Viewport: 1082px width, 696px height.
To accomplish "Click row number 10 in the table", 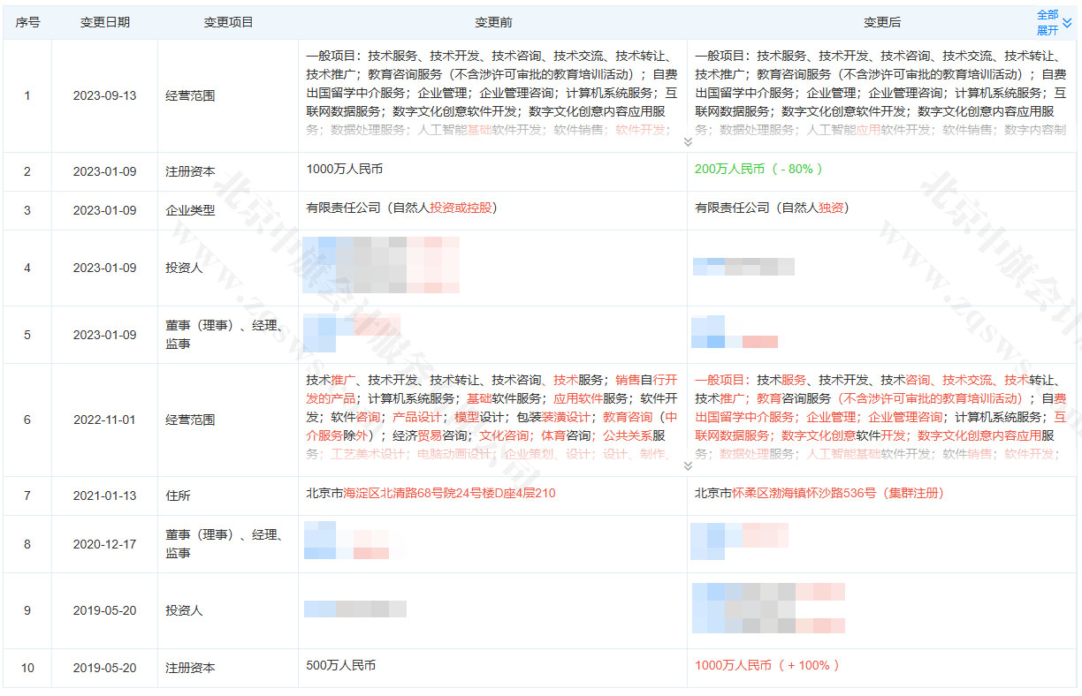I will 27,669.
